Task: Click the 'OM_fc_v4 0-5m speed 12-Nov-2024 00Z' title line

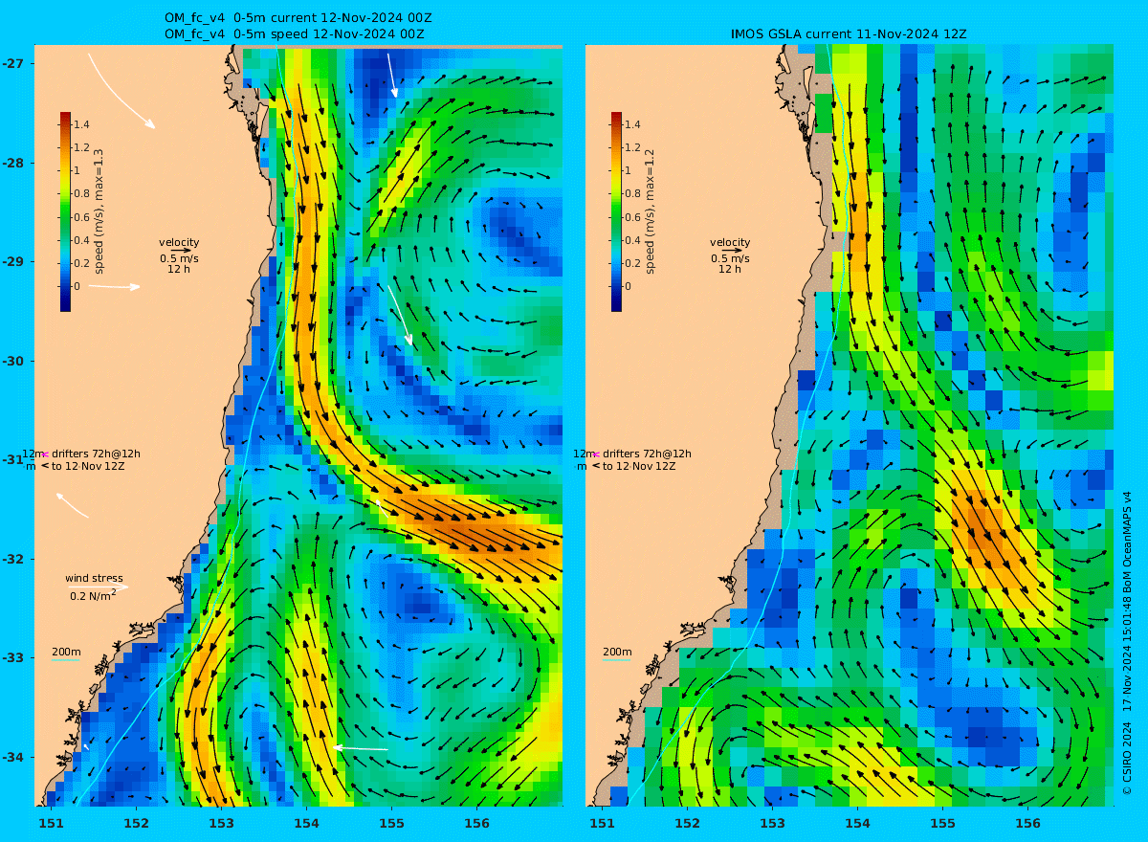Action: (x=294, y=33)
